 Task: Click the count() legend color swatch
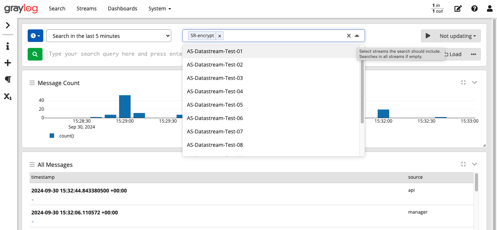[52, 136]
